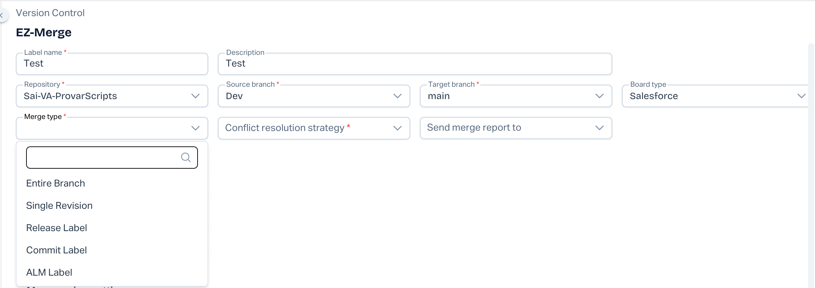Click the Target branch chevron arrow
Image resolution: width=815 pixels, height=288 pixels.
[x=599, y=96]
